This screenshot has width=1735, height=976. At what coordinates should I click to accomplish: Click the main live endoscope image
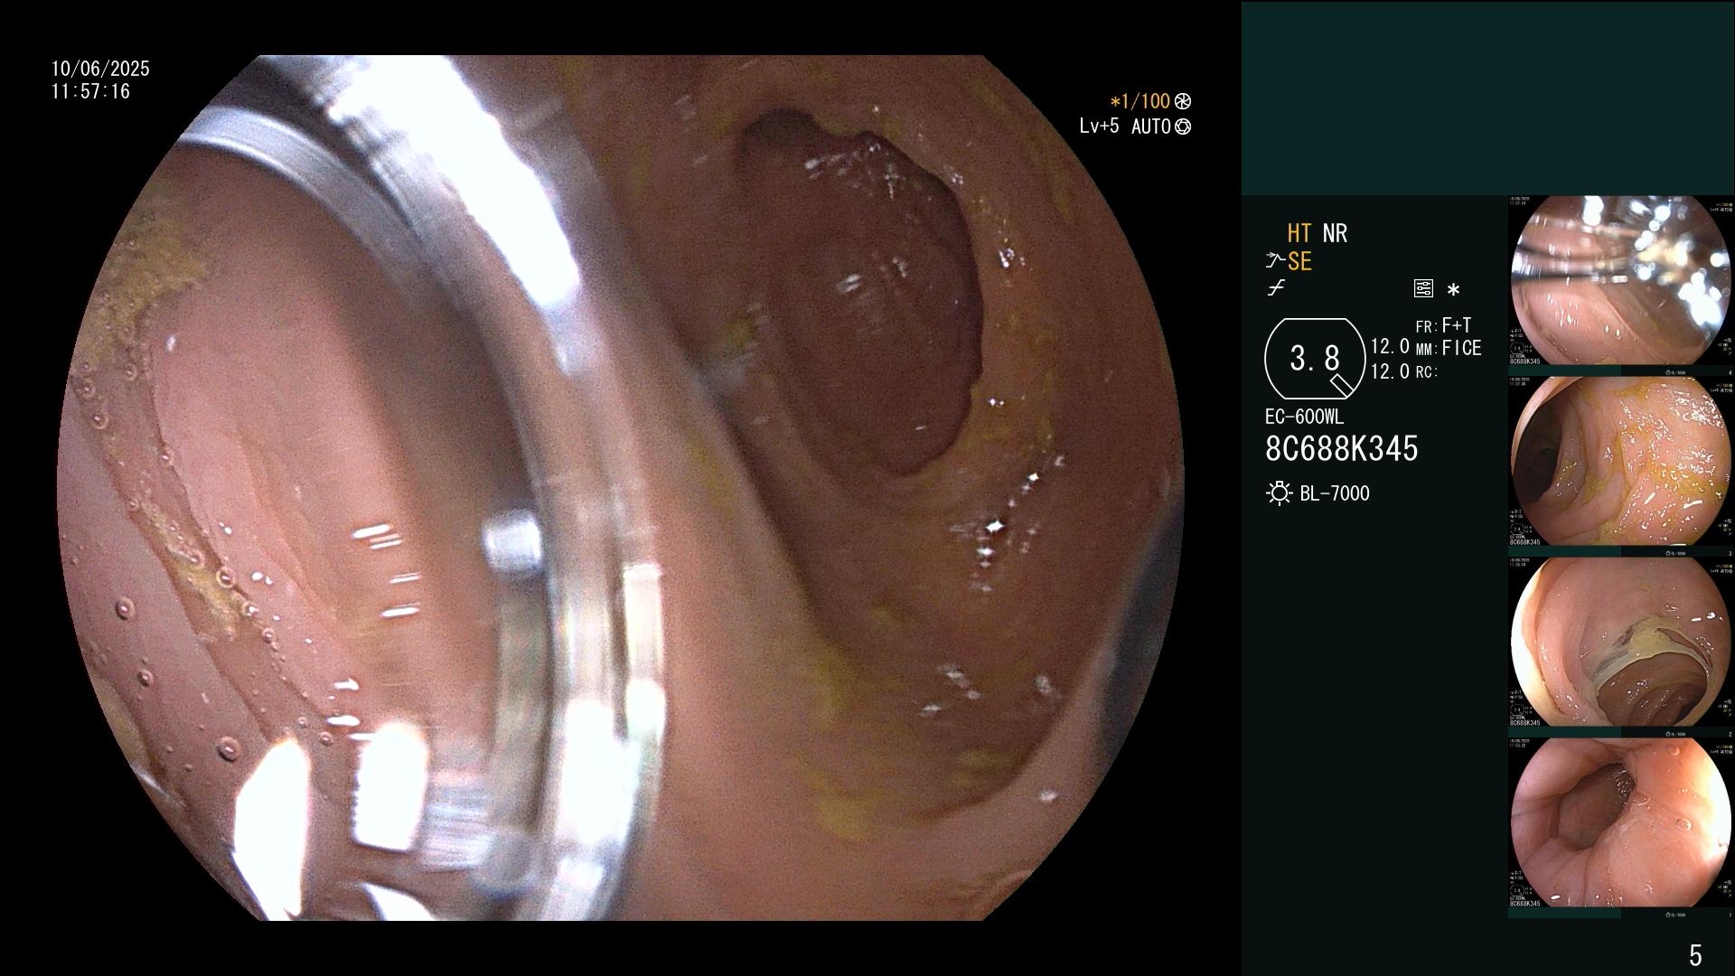pyautogui.click(x=621, y=488)
